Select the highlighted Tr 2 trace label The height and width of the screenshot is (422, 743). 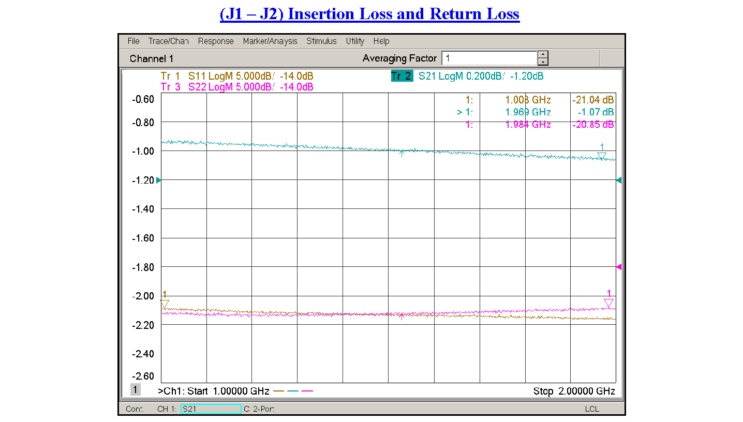click(402, 77)
